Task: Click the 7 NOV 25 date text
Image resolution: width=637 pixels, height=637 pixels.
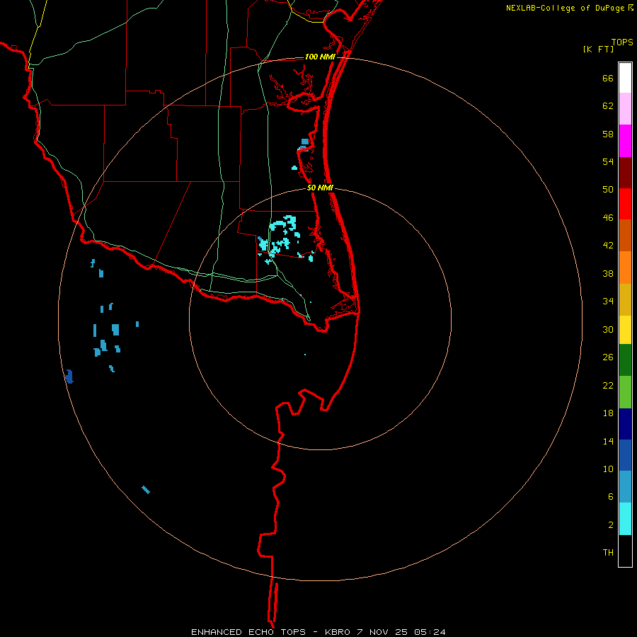Action: click(382, 632)
